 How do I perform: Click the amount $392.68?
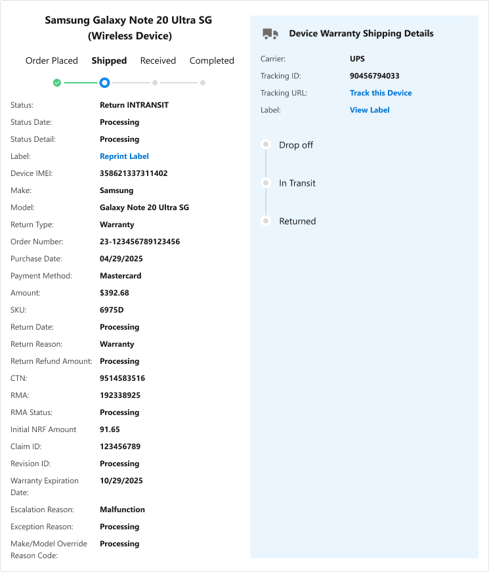pos(114,293)
